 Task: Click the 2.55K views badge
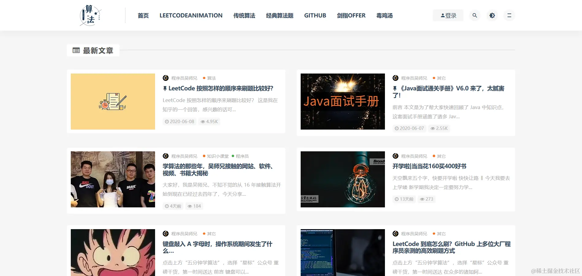click(439, 128)
